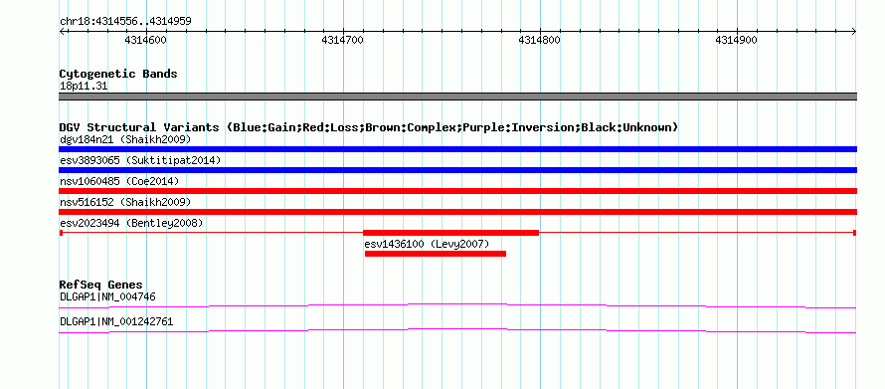Click the dgv184n21 (Shaikh2009) label

[x=125, y=139]
